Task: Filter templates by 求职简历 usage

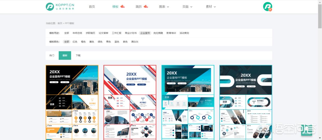Action: (x=90, y=33)
